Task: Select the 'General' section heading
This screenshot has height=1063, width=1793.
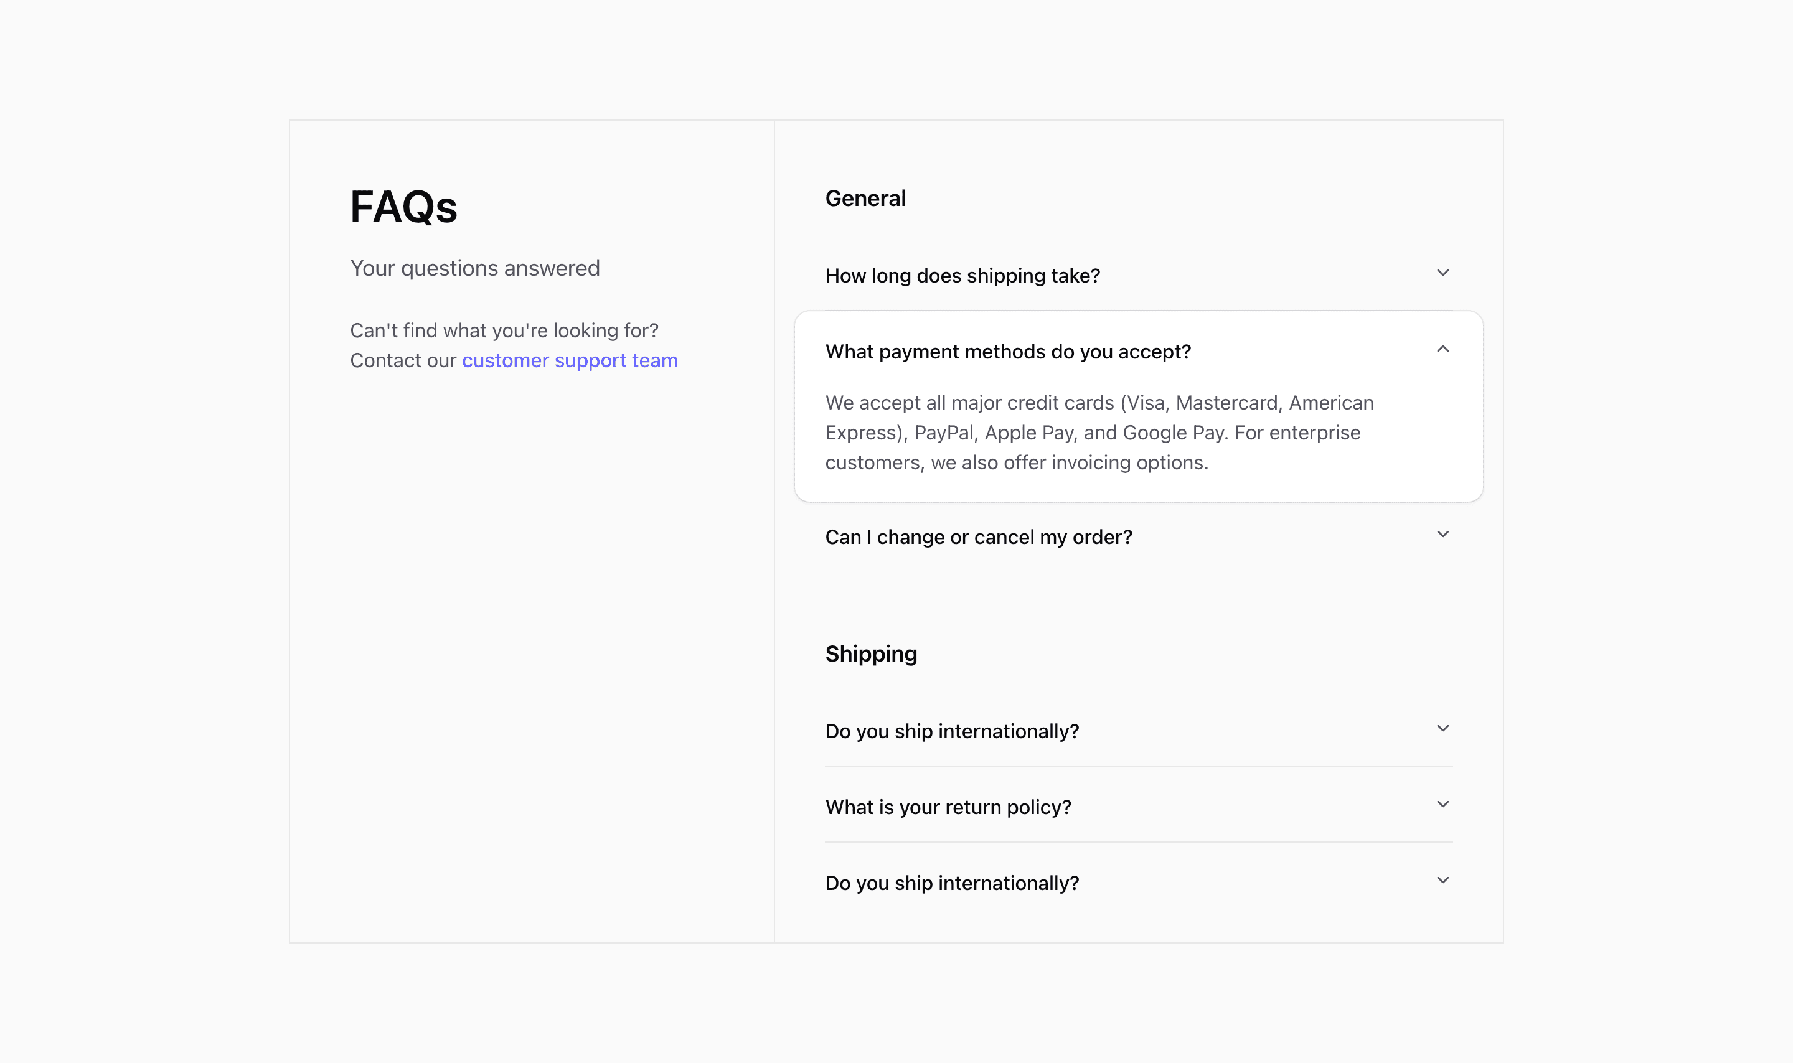Action: pyautogui.click(x=866, y=199)
